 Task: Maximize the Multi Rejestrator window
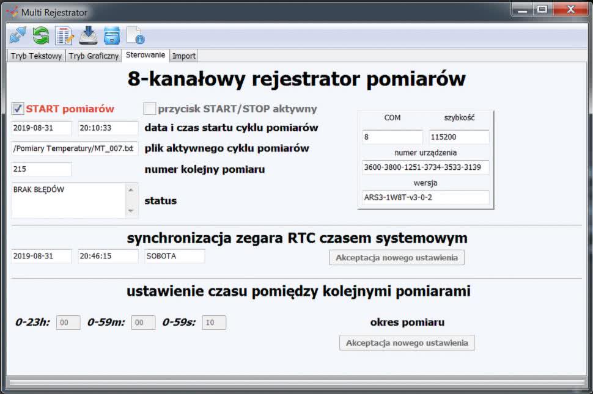(x=542, y=10)
